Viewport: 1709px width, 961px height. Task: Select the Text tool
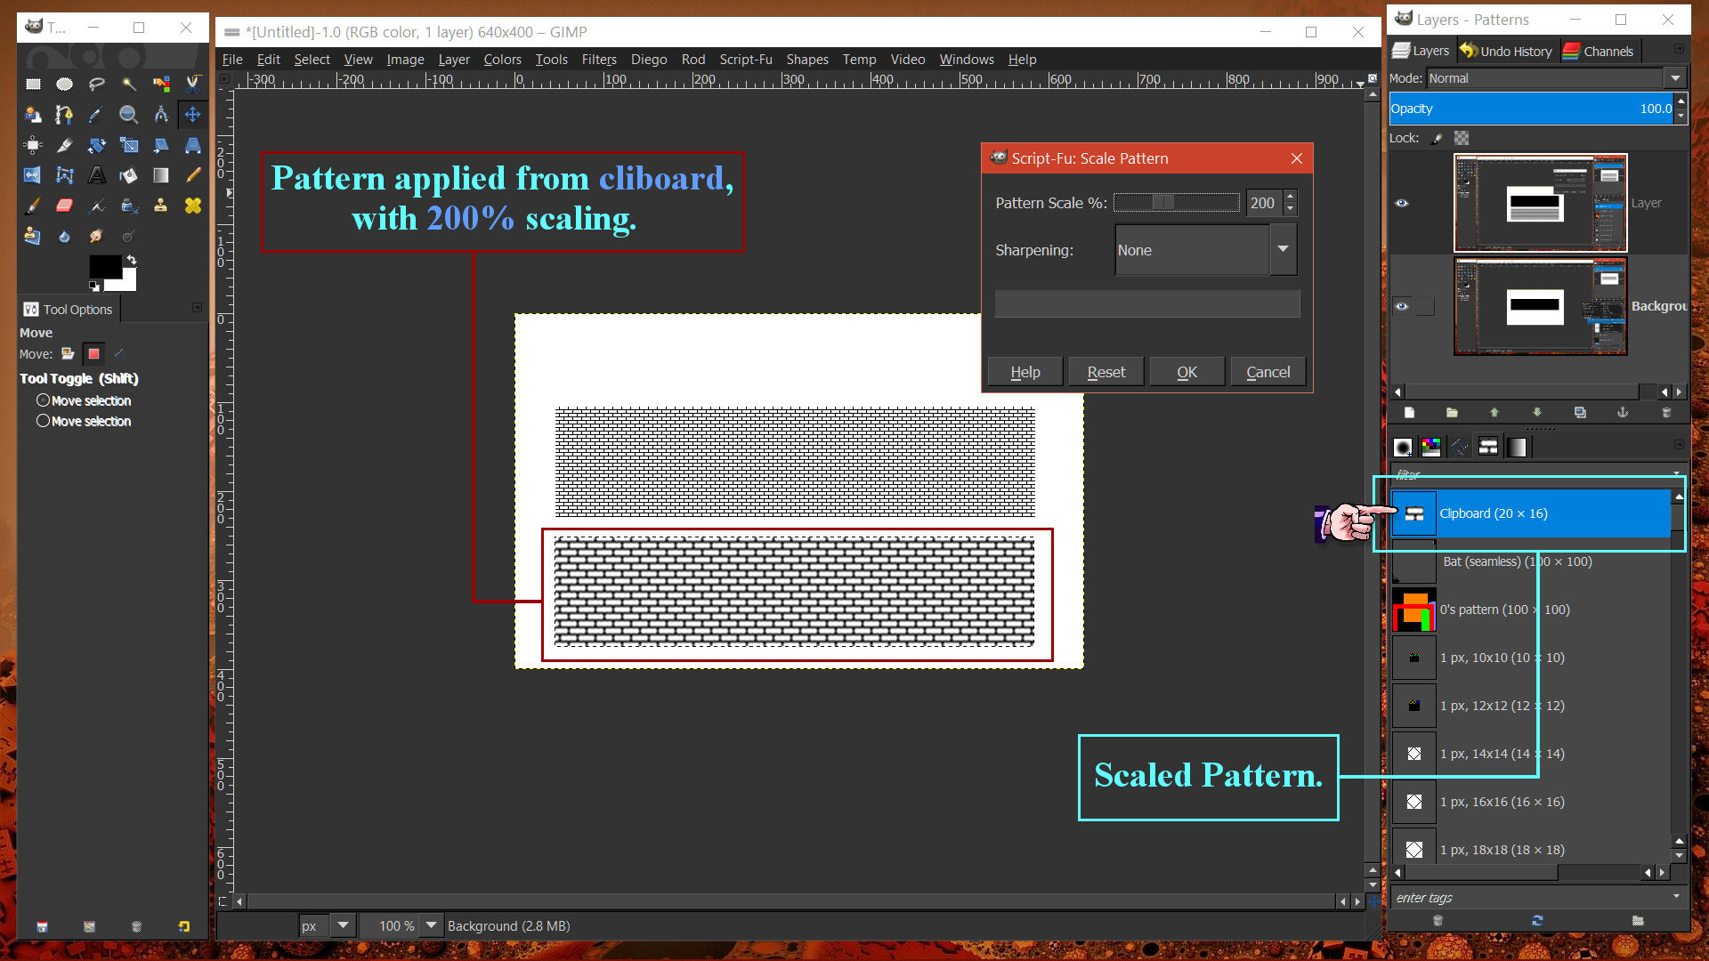click(96, 175)
